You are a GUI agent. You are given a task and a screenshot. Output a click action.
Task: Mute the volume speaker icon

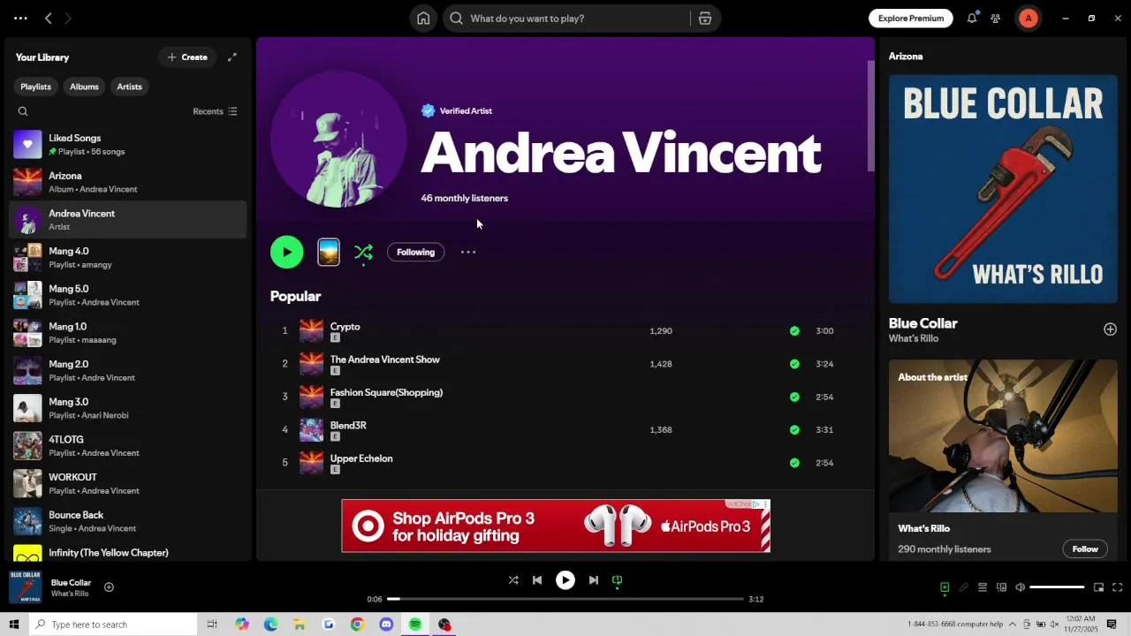click(1020, 587)
